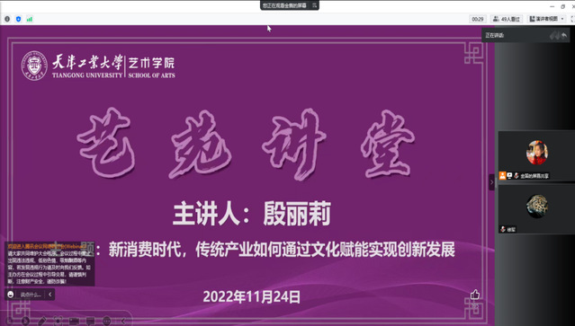Open the 49人看过 viewer list
The image size is (575, 326).
pyautogui.click(x=507, y=19)
